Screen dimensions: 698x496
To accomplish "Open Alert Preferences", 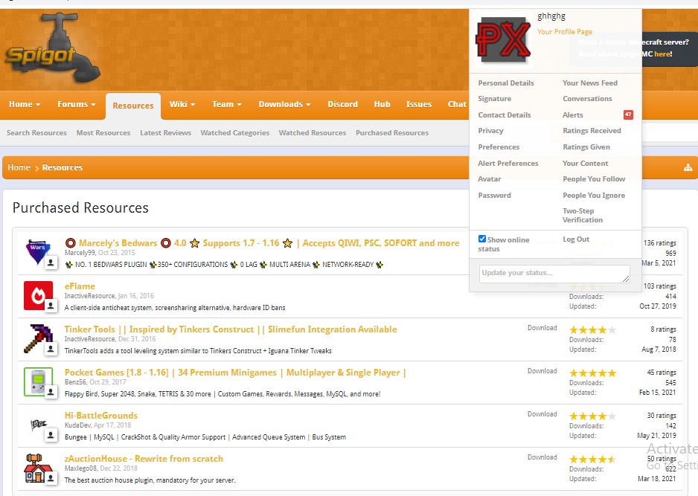I will (508, 164).
